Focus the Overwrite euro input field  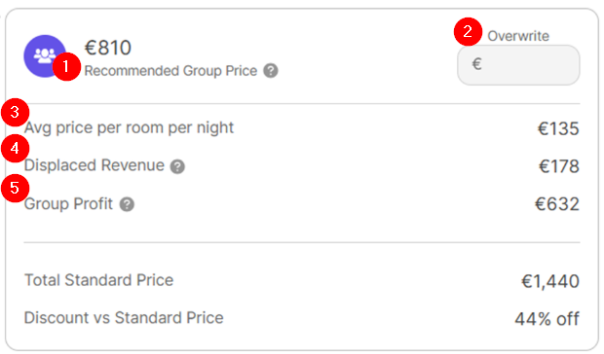click(x=518, y=65)
